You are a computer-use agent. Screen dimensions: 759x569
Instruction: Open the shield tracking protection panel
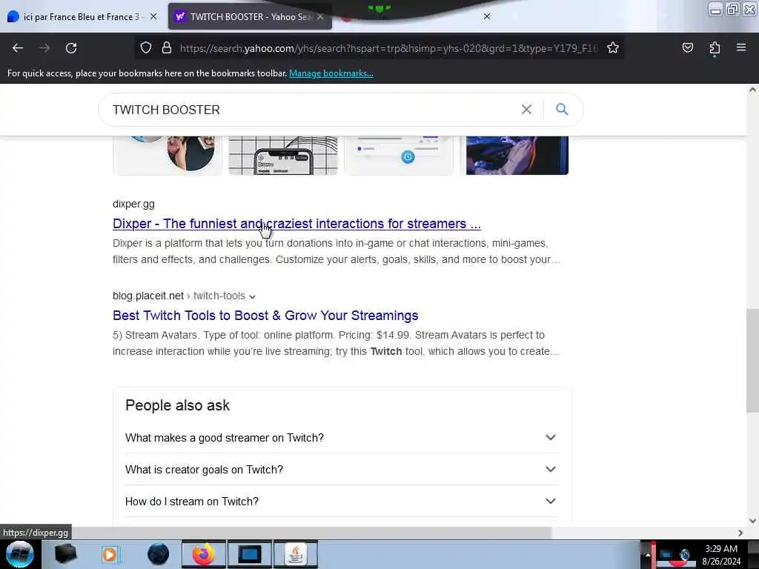146,48
